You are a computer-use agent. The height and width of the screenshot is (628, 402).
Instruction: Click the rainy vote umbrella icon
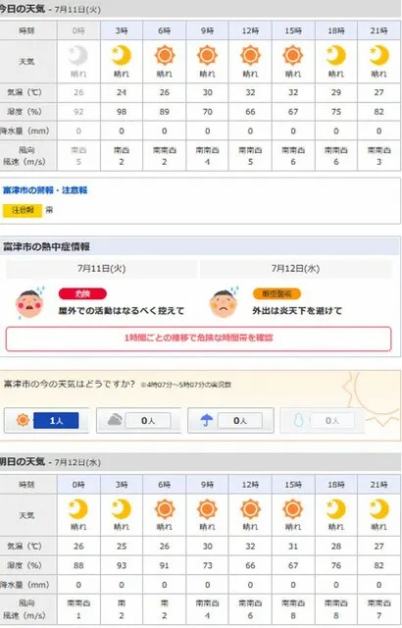207,420
